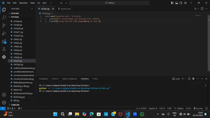Create a new terminal with plus icon
Image resolution: width=210 pixels, height=118 pixels.
click(183, 79)
